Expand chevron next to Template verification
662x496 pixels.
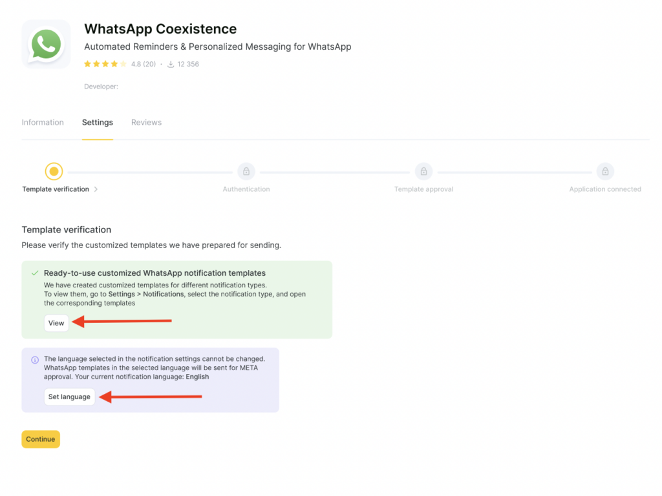click(x=96, y=189)
